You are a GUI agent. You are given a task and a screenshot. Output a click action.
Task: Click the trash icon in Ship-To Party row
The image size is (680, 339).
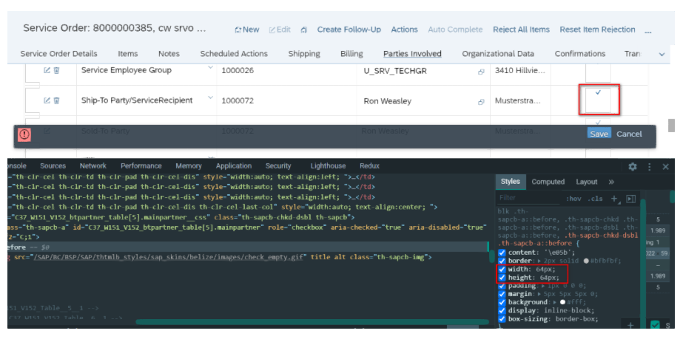coord(56,100)
